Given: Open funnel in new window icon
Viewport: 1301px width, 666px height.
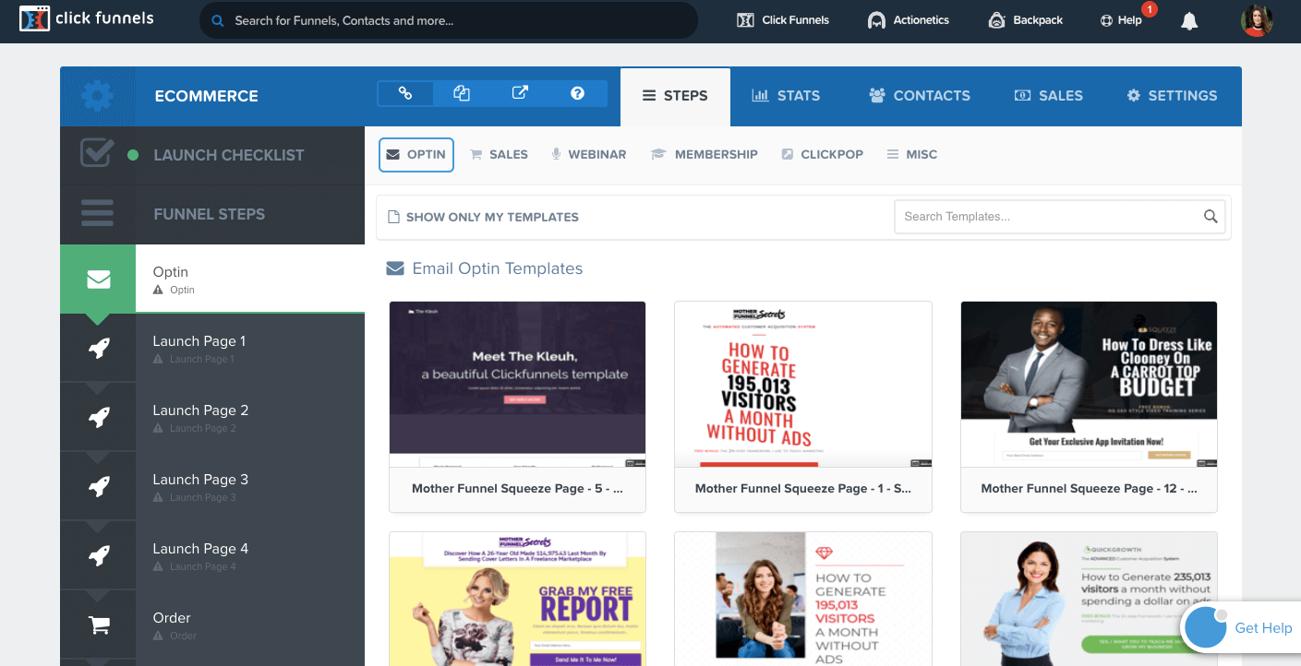Looking at the screenshot, I should point(520,94).
